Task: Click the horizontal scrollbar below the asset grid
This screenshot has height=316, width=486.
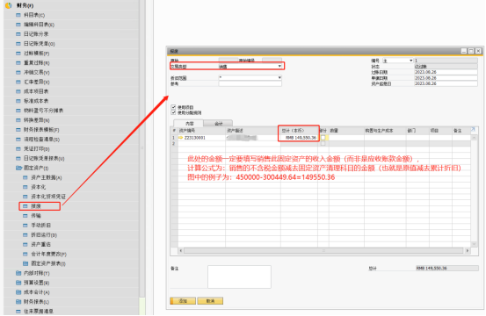Action: tap(323, 250)
